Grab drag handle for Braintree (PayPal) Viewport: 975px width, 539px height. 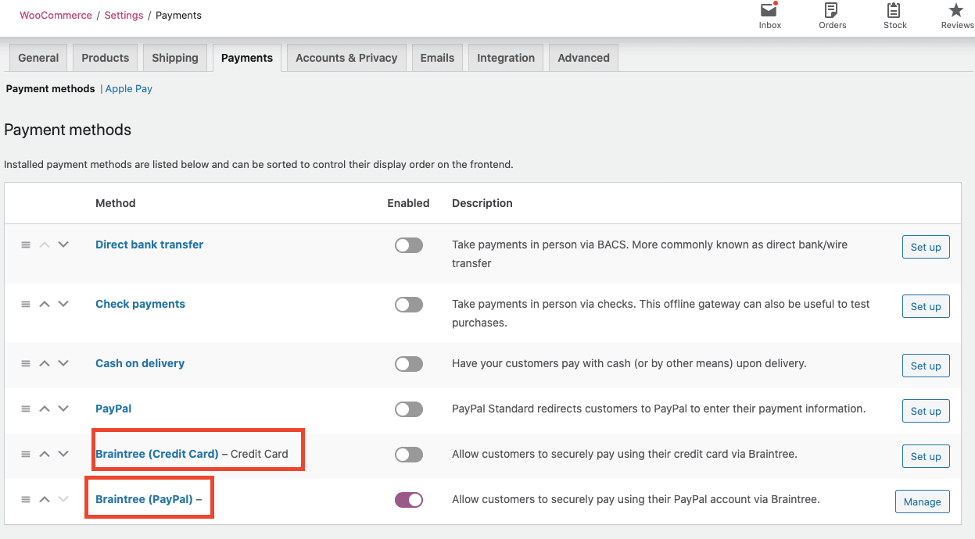[26, 499]
